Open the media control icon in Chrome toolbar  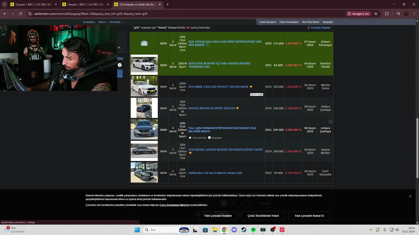[x=398, y=14]
